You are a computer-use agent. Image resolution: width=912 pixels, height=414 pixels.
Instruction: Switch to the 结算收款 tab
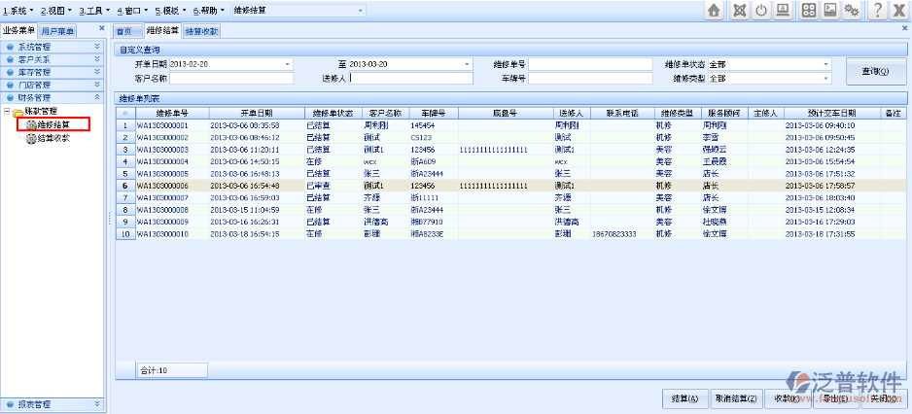point(201,31)
